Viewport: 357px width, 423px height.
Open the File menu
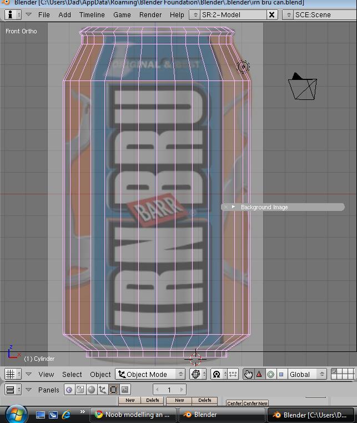click(x=44, y=14)
